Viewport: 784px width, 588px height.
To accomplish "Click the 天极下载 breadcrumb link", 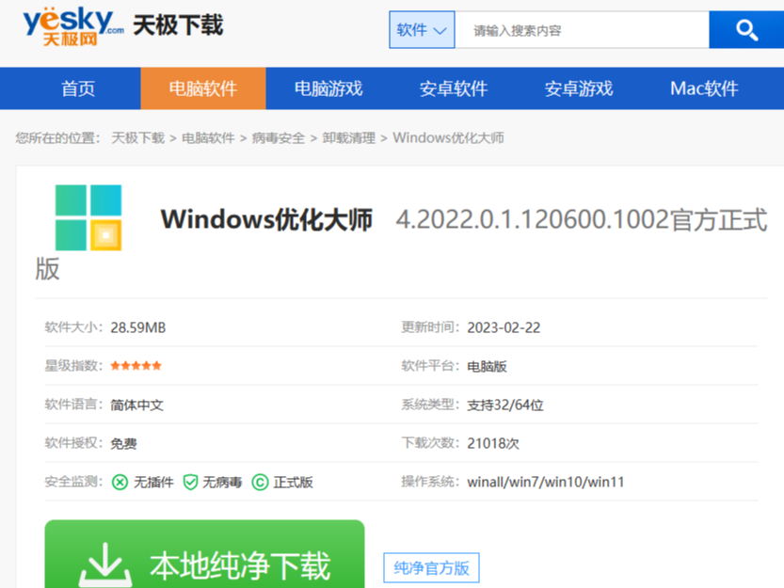I will 138,138.
